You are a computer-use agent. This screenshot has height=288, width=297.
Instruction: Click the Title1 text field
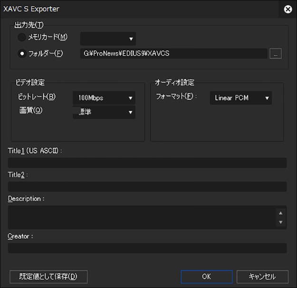point(147,163)
